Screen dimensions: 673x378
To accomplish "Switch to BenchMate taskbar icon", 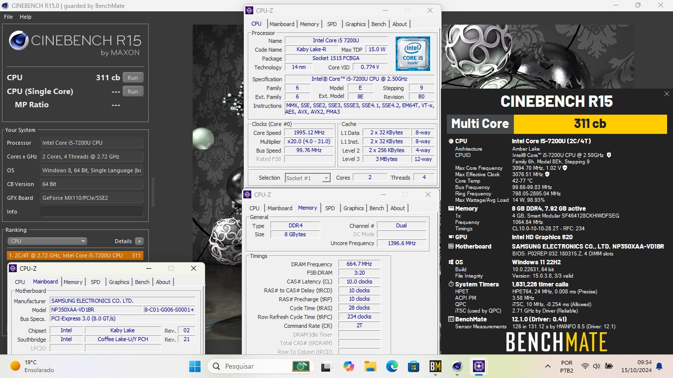I will coord(436,366).
